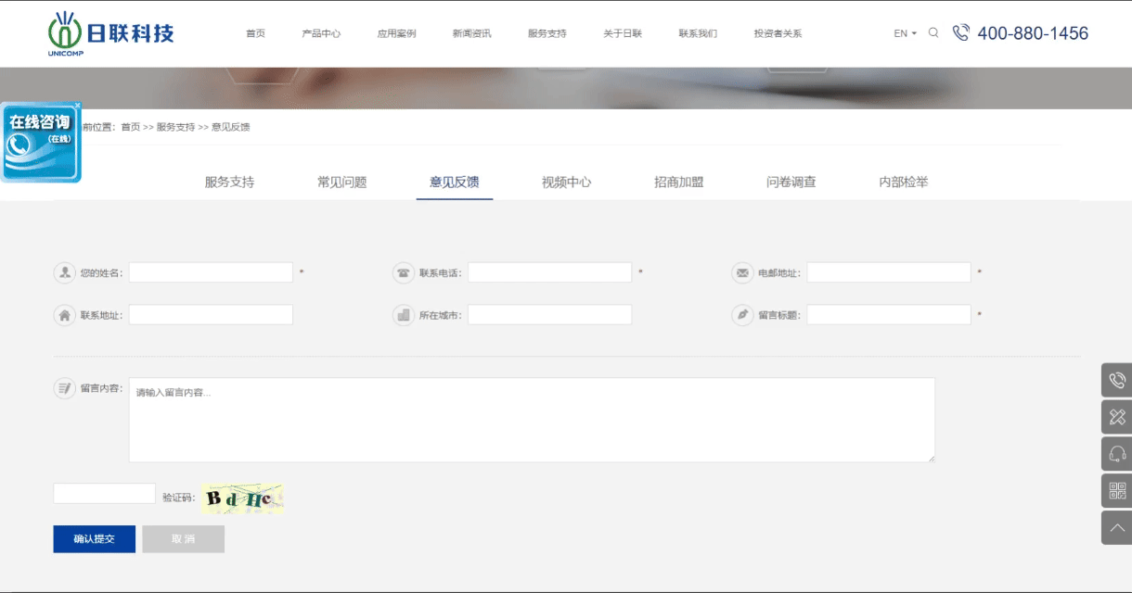Switch to the 视频中心 tab
This screenshot has width=1132, height=593.
click(566, 183)
